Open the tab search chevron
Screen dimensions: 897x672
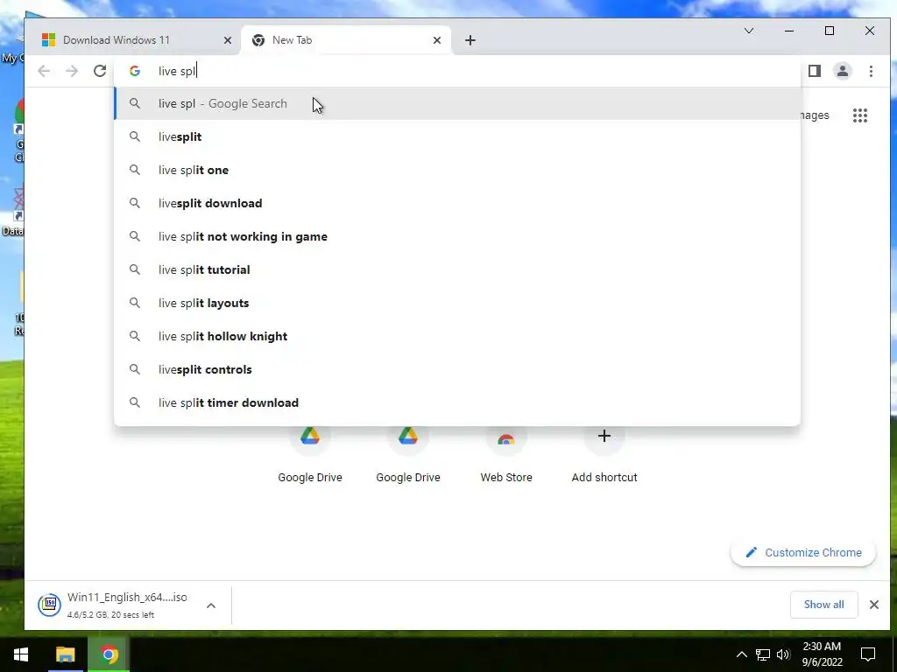coord(749,31)
